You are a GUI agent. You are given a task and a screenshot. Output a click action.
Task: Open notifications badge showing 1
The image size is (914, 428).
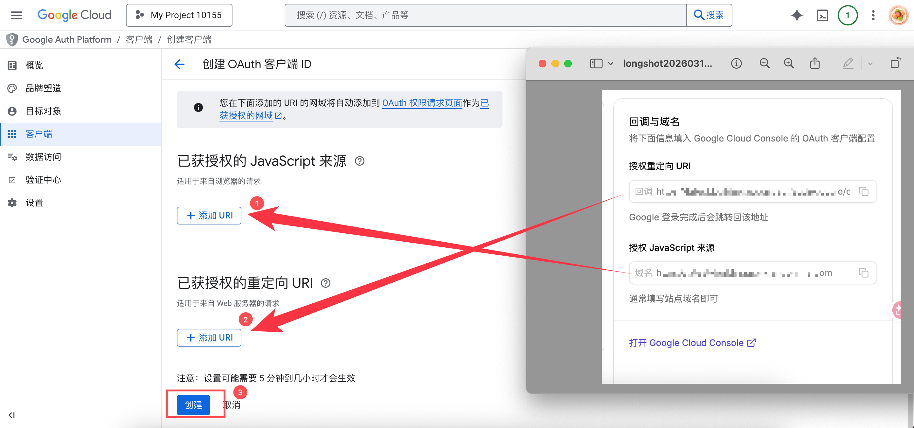(848, 15)
